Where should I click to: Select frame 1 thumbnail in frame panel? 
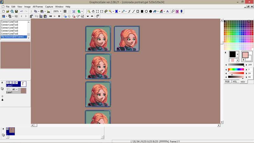click(10, 131)
